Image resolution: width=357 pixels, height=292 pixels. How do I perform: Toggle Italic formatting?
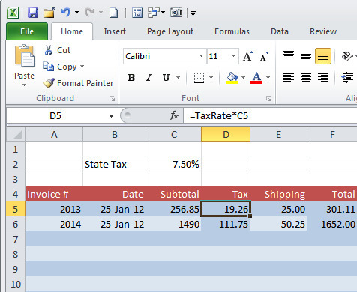tap(148, 78)
